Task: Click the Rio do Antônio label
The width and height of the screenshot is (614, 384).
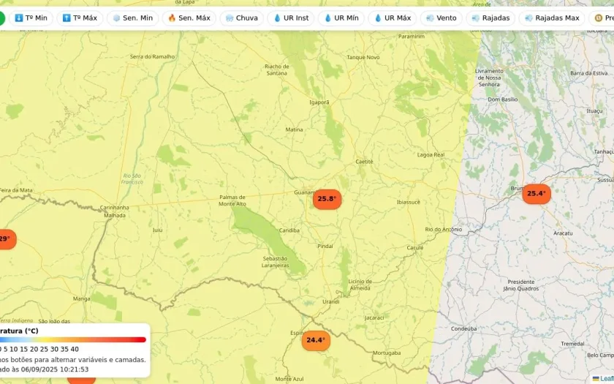Action: [444, 229]
